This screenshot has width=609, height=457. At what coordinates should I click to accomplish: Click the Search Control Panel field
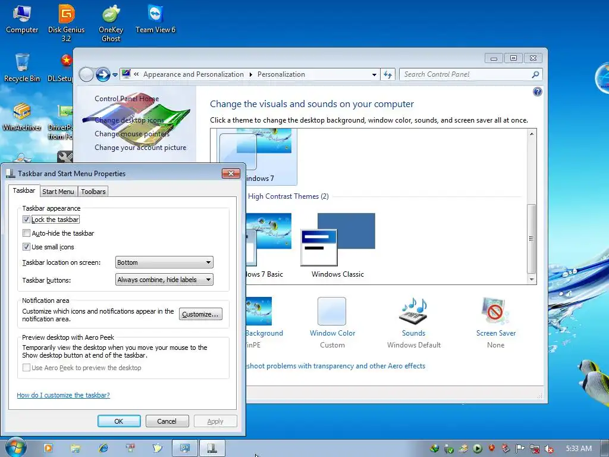tap(466, 74)
